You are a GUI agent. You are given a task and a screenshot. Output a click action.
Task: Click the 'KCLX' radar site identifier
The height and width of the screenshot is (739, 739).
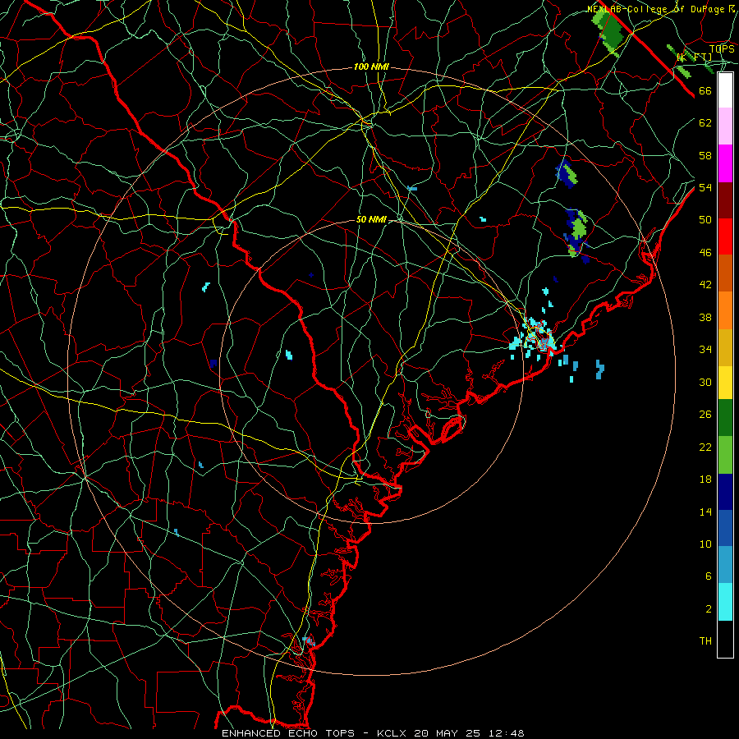click(x=392, y=733)
